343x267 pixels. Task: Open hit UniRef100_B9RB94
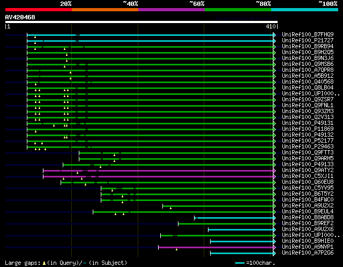(x=308, y=47)
